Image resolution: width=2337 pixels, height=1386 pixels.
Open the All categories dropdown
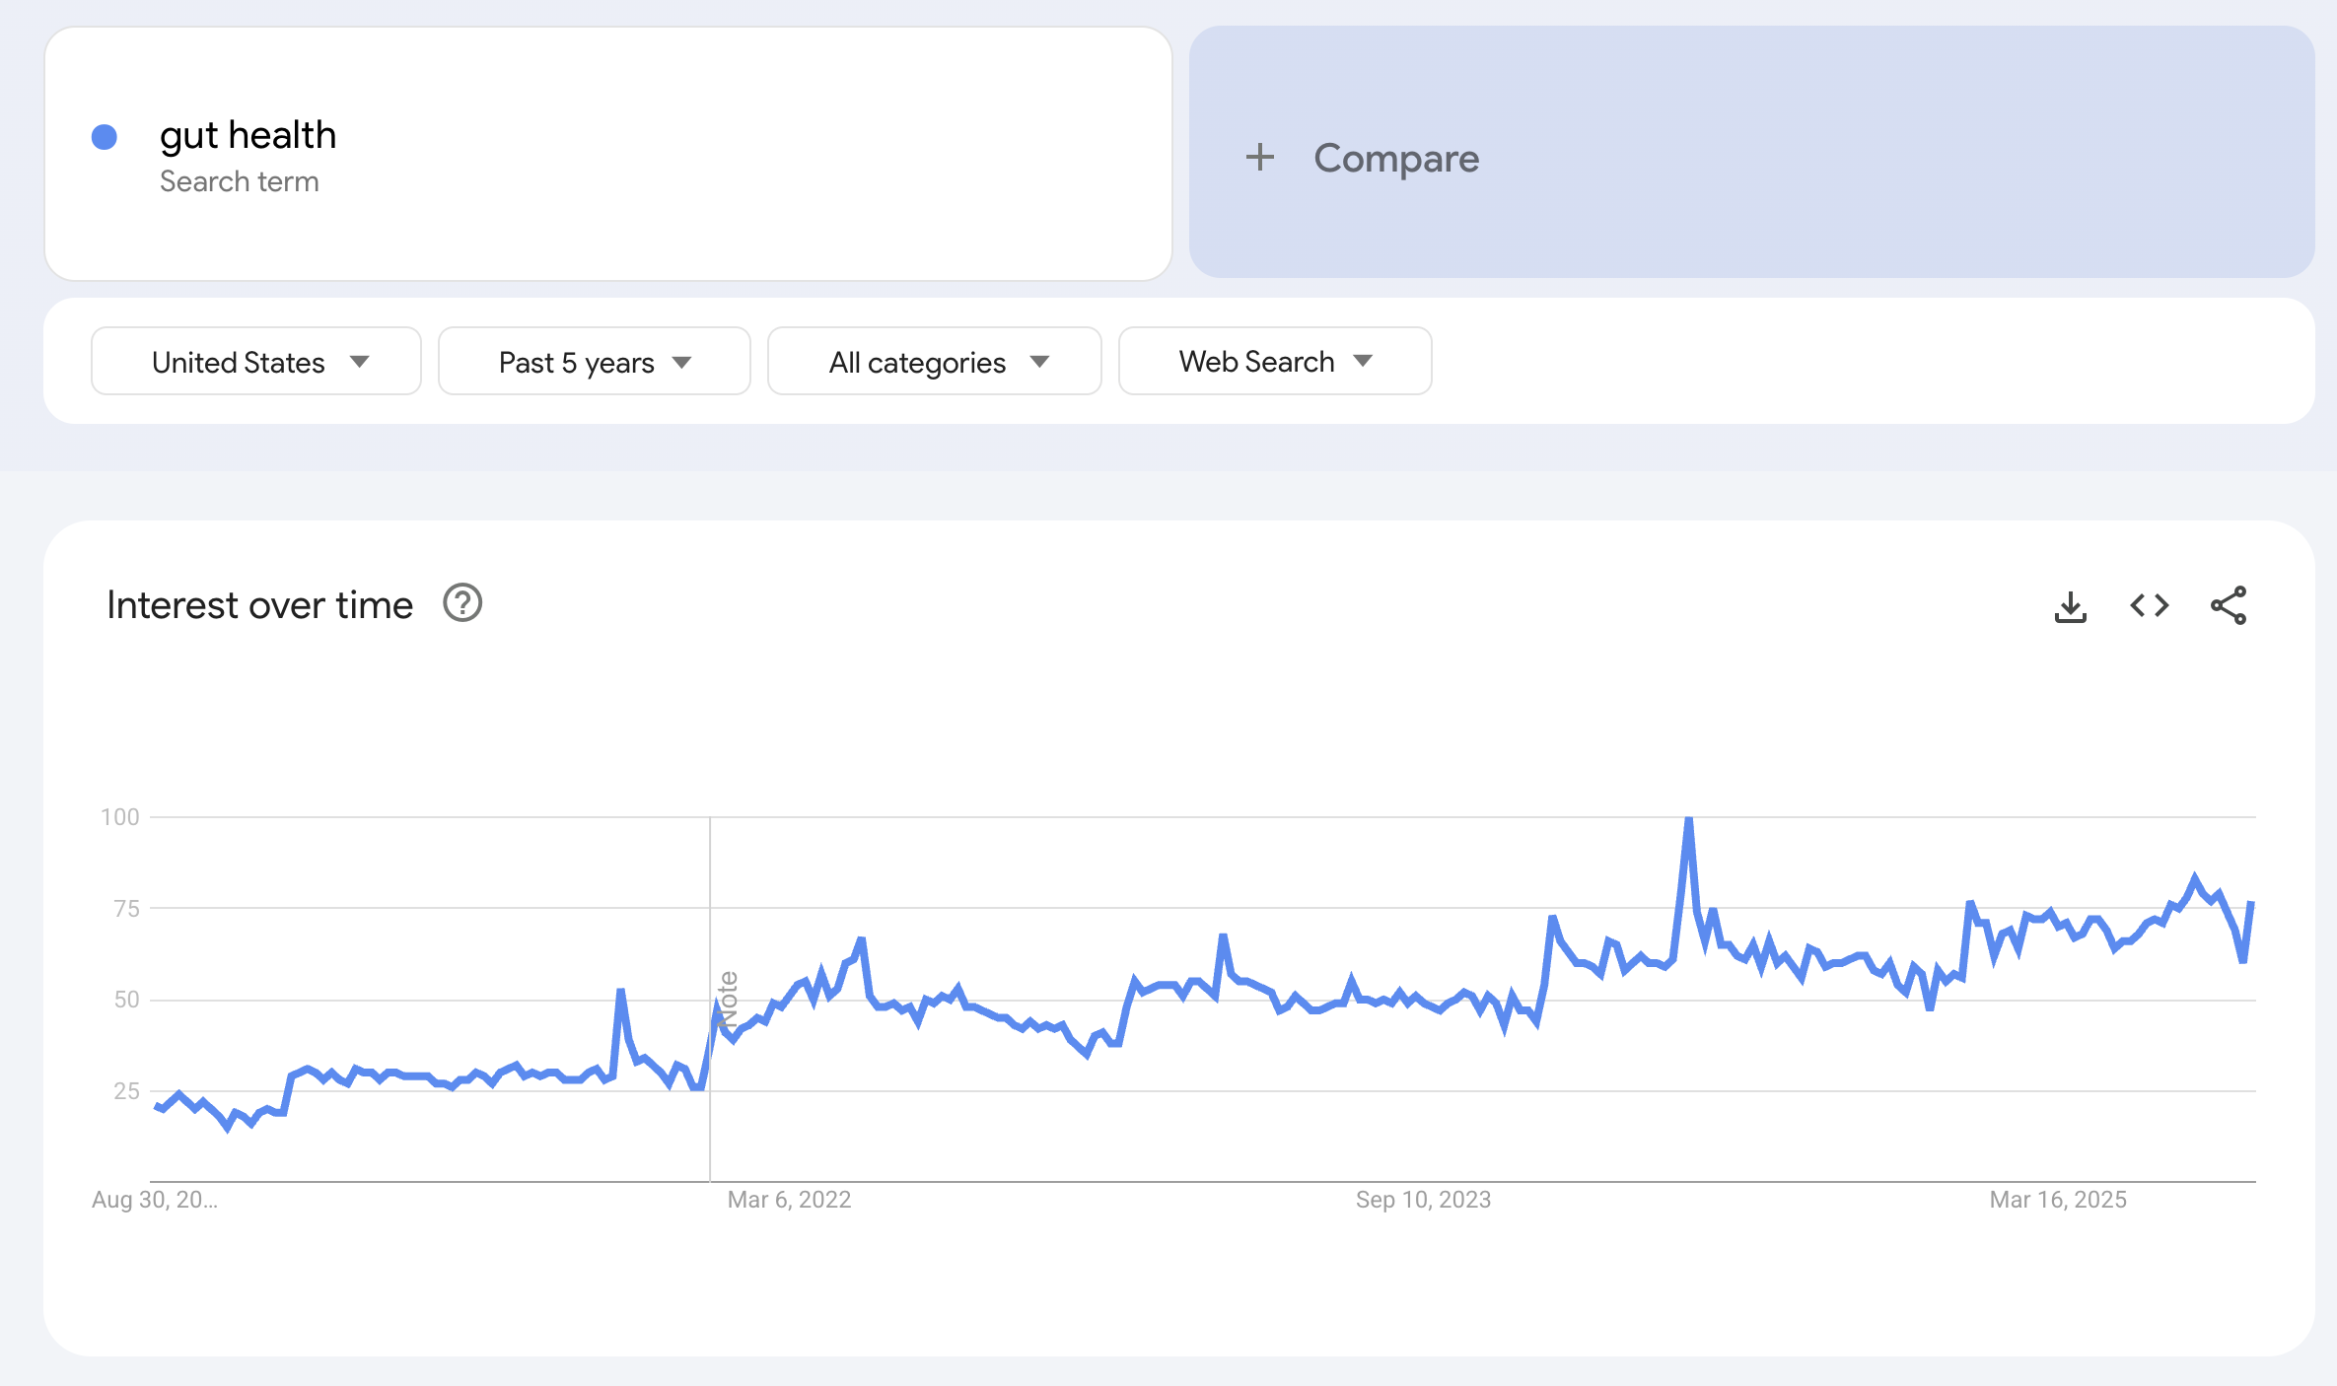[x=933, y=362]
